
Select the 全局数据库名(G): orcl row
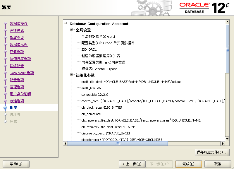click(x=98, y=37)
